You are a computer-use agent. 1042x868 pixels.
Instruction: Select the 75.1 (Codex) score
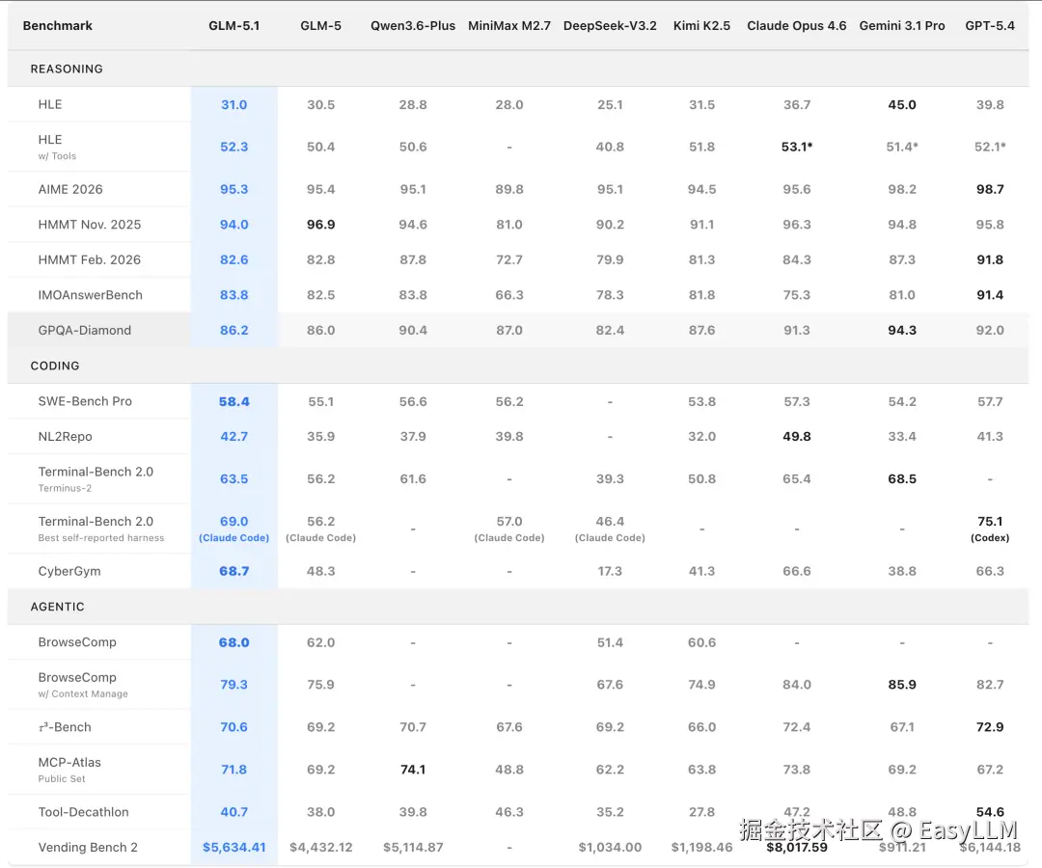click(x=990, y=529)
